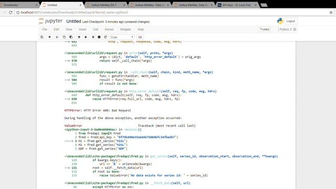
Task: Bookmark this page with the star icon
Action: (331, 13)
